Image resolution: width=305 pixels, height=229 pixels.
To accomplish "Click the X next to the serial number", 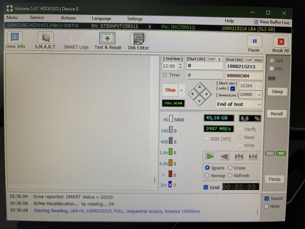I will pos(150,27).
